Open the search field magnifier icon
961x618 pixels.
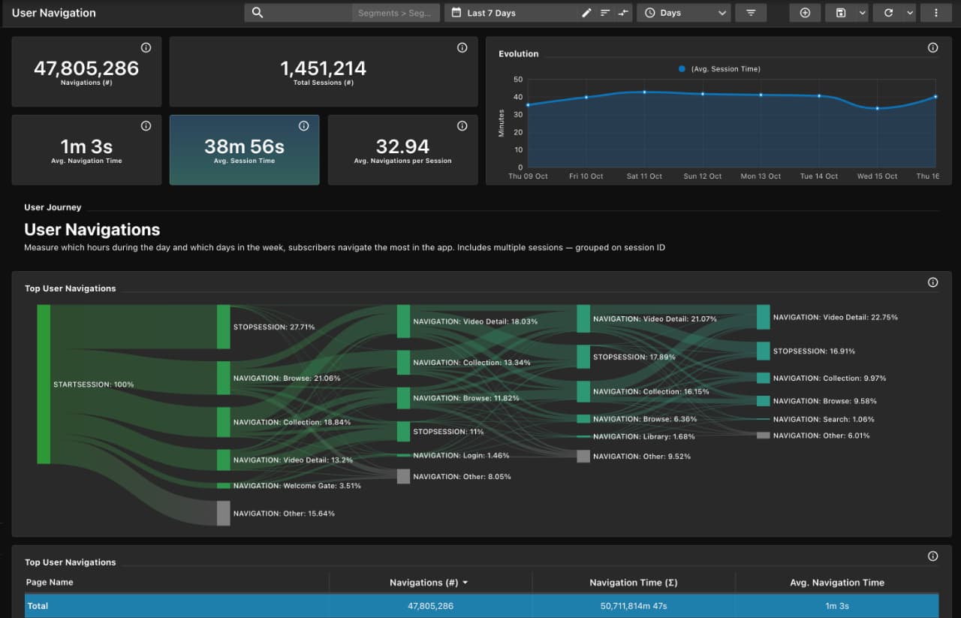pyautogui.click(x=256, y=13)
